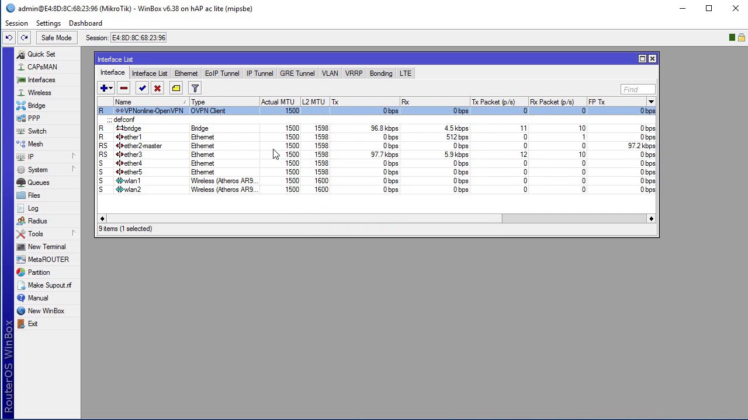Open PPP from the sidebar
The image size is (748, 420).
pos(34,118)
